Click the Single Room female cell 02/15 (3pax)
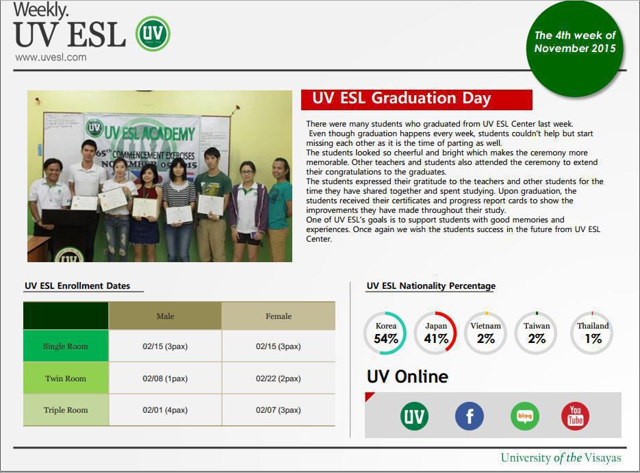 tap(279, 346)
